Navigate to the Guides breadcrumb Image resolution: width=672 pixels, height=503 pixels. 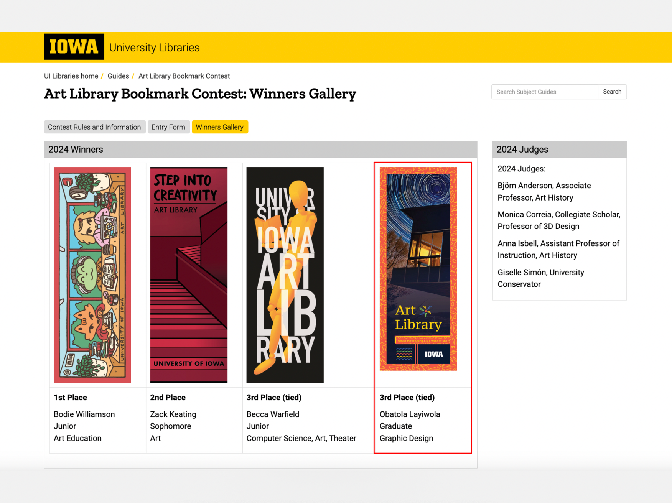coord(118,76)
